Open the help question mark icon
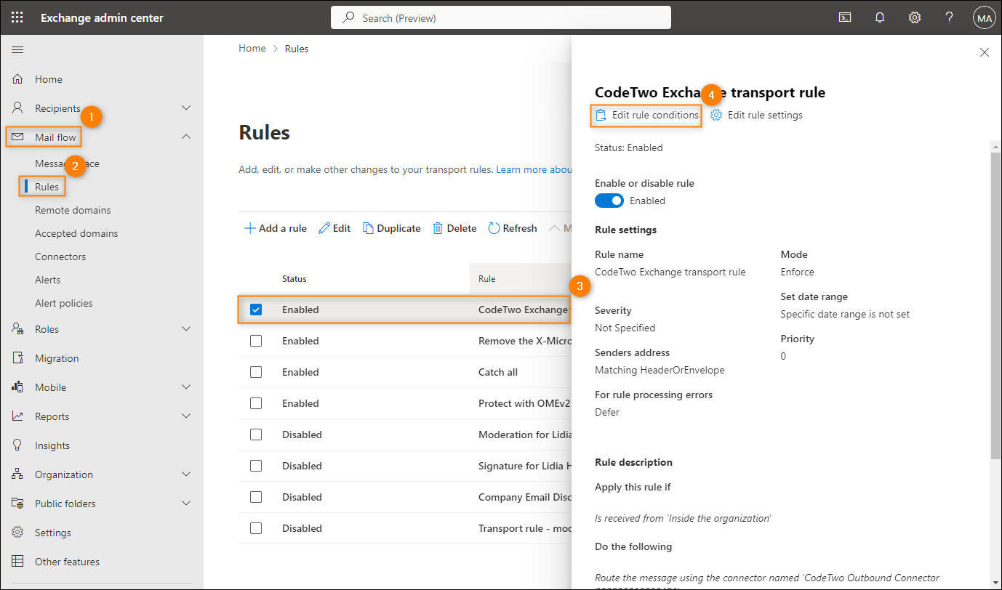This screenshot has height=590, width=1002. pos(950,17)
